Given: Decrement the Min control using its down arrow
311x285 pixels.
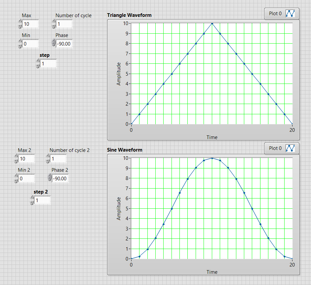Looking at the screenshot, I should [20, 46].
